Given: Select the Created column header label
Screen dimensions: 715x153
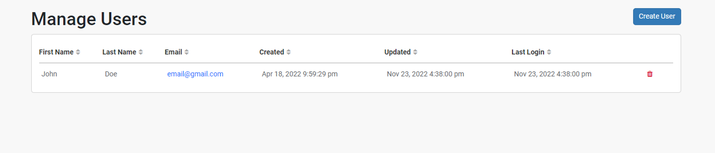Looking at the screenshot, I should click(x=272, y=52).
